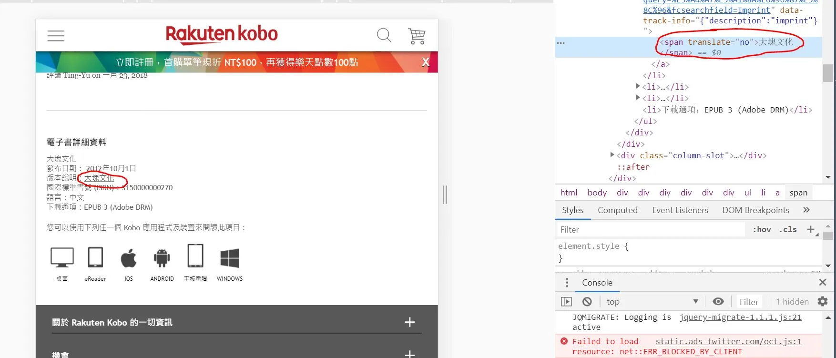
Task: Expand the column-slot div node
Action: pos(612,155)
